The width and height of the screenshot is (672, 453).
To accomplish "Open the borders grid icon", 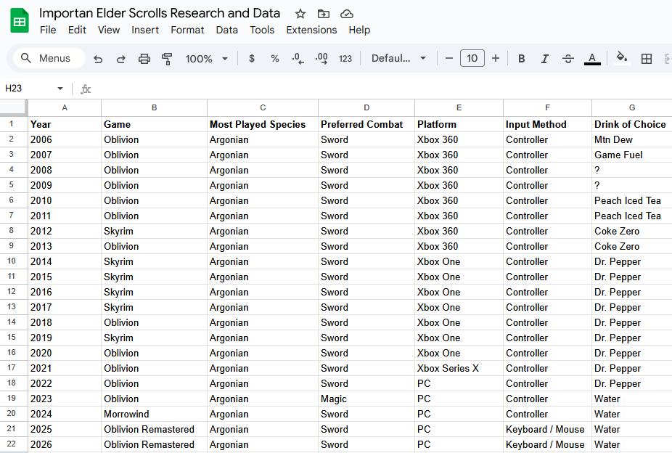I will pos(647,59).
